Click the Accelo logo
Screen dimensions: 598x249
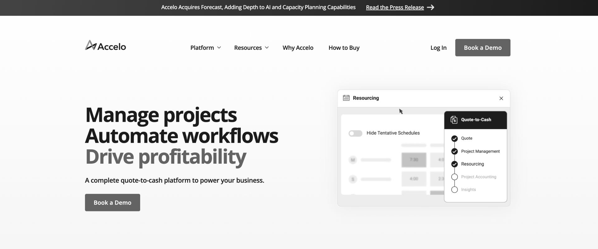106,46
